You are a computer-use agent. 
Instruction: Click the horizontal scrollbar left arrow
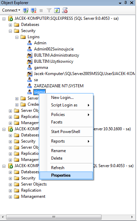[3, 217]
